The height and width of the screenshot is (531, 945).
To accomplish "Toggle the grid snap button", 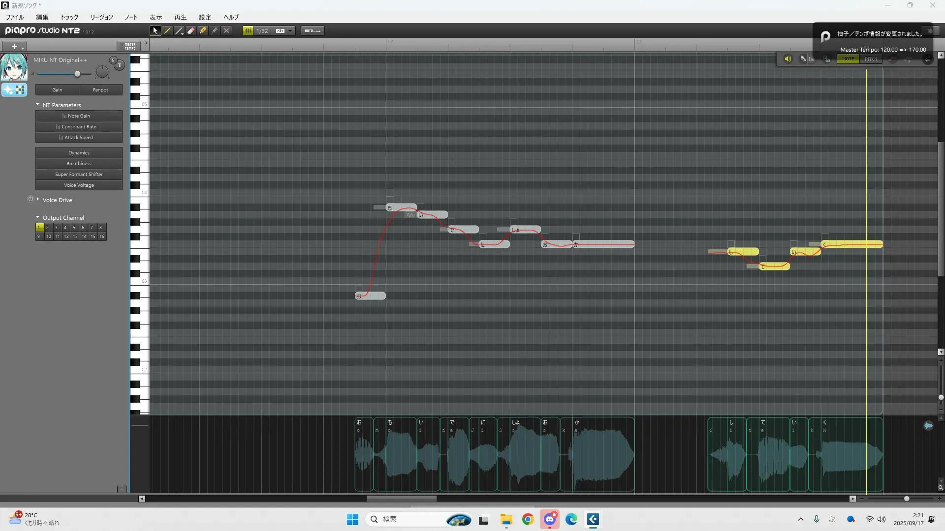I will [248, 30].
